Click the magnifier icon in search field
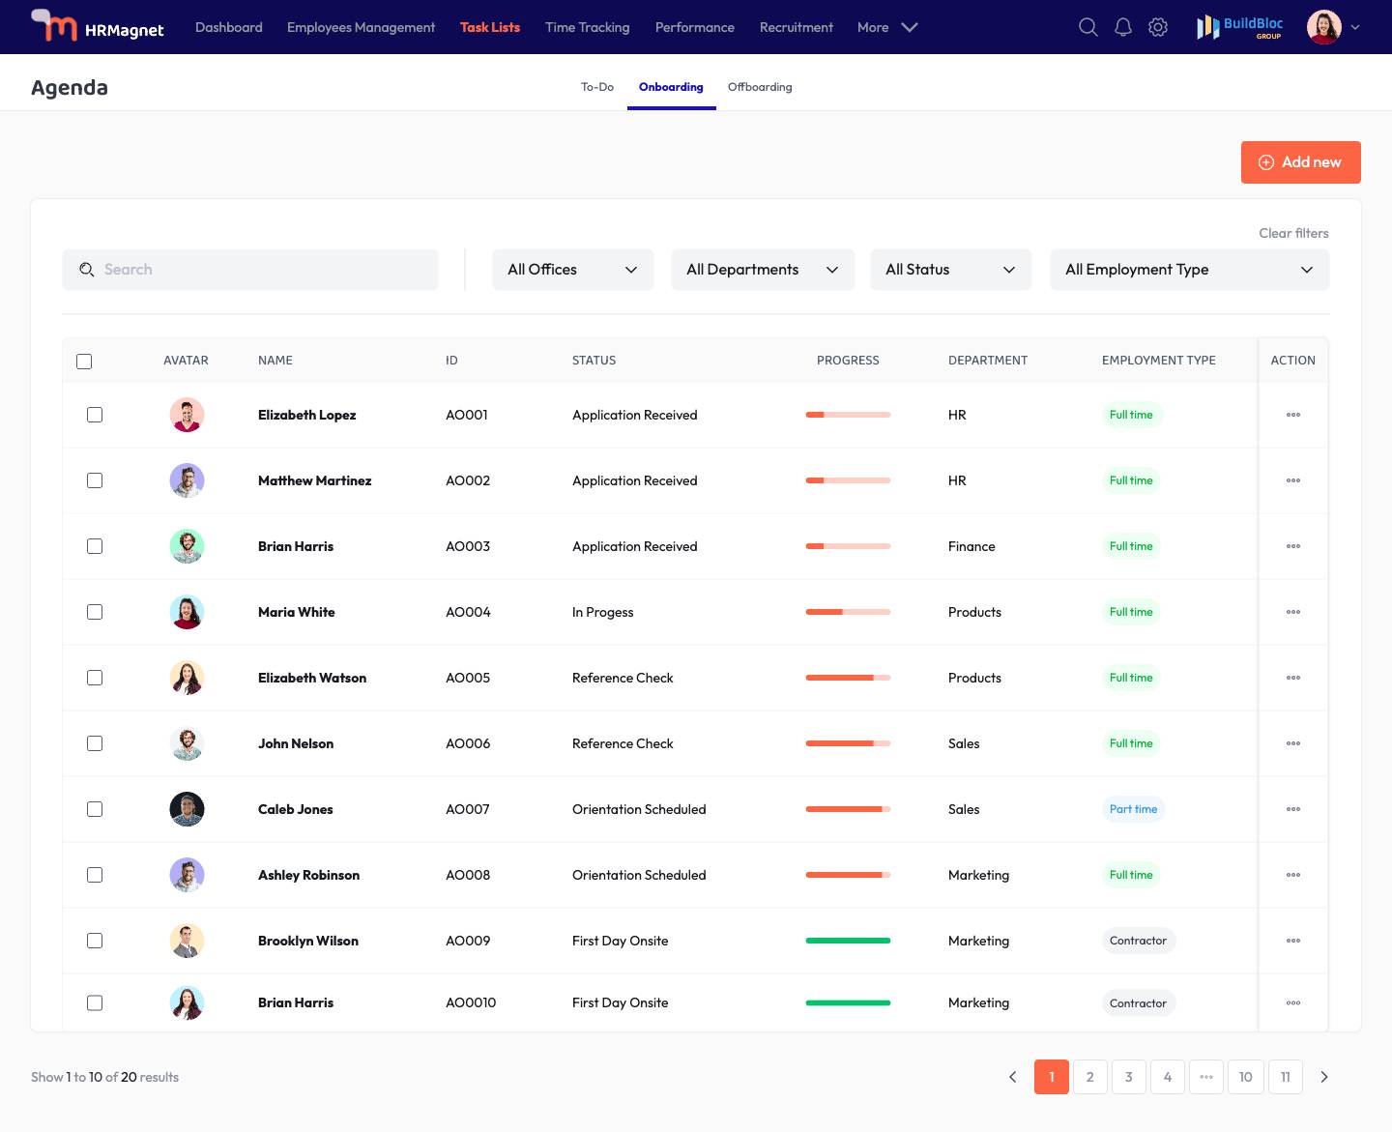 tap(87, 270)
